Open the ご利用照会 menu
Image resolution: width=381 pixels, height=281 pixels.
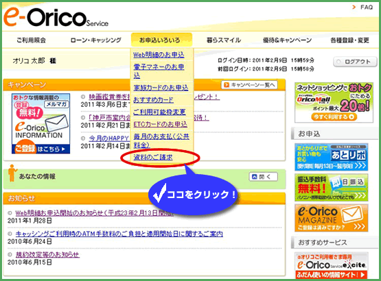pyautogui.click(x=31, y=40)
